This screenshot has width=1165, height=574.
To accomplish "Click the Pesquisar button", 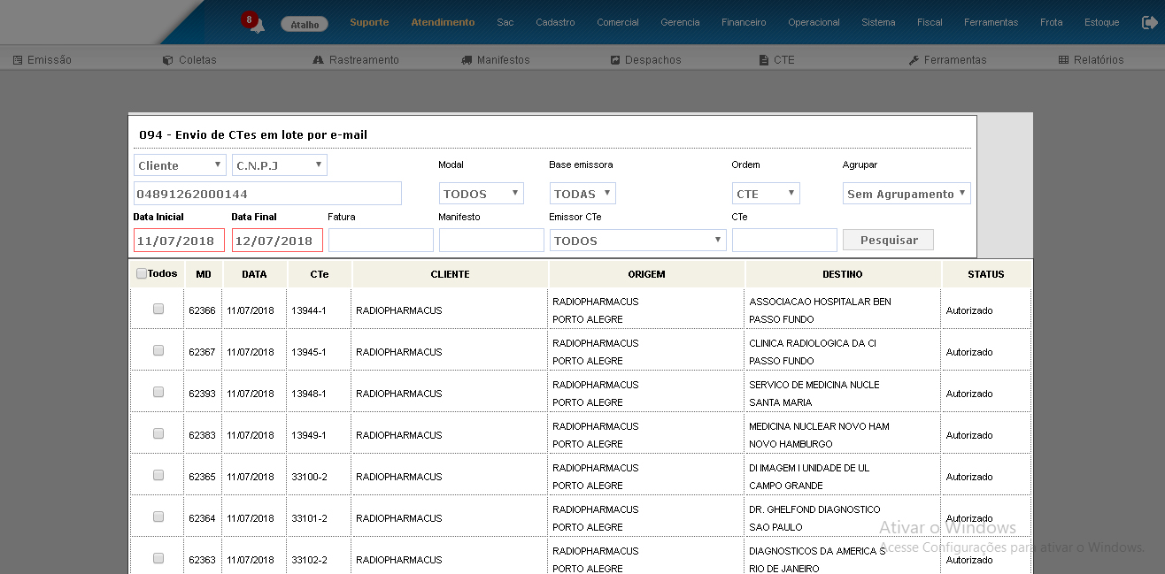I will tap(888, 240).
